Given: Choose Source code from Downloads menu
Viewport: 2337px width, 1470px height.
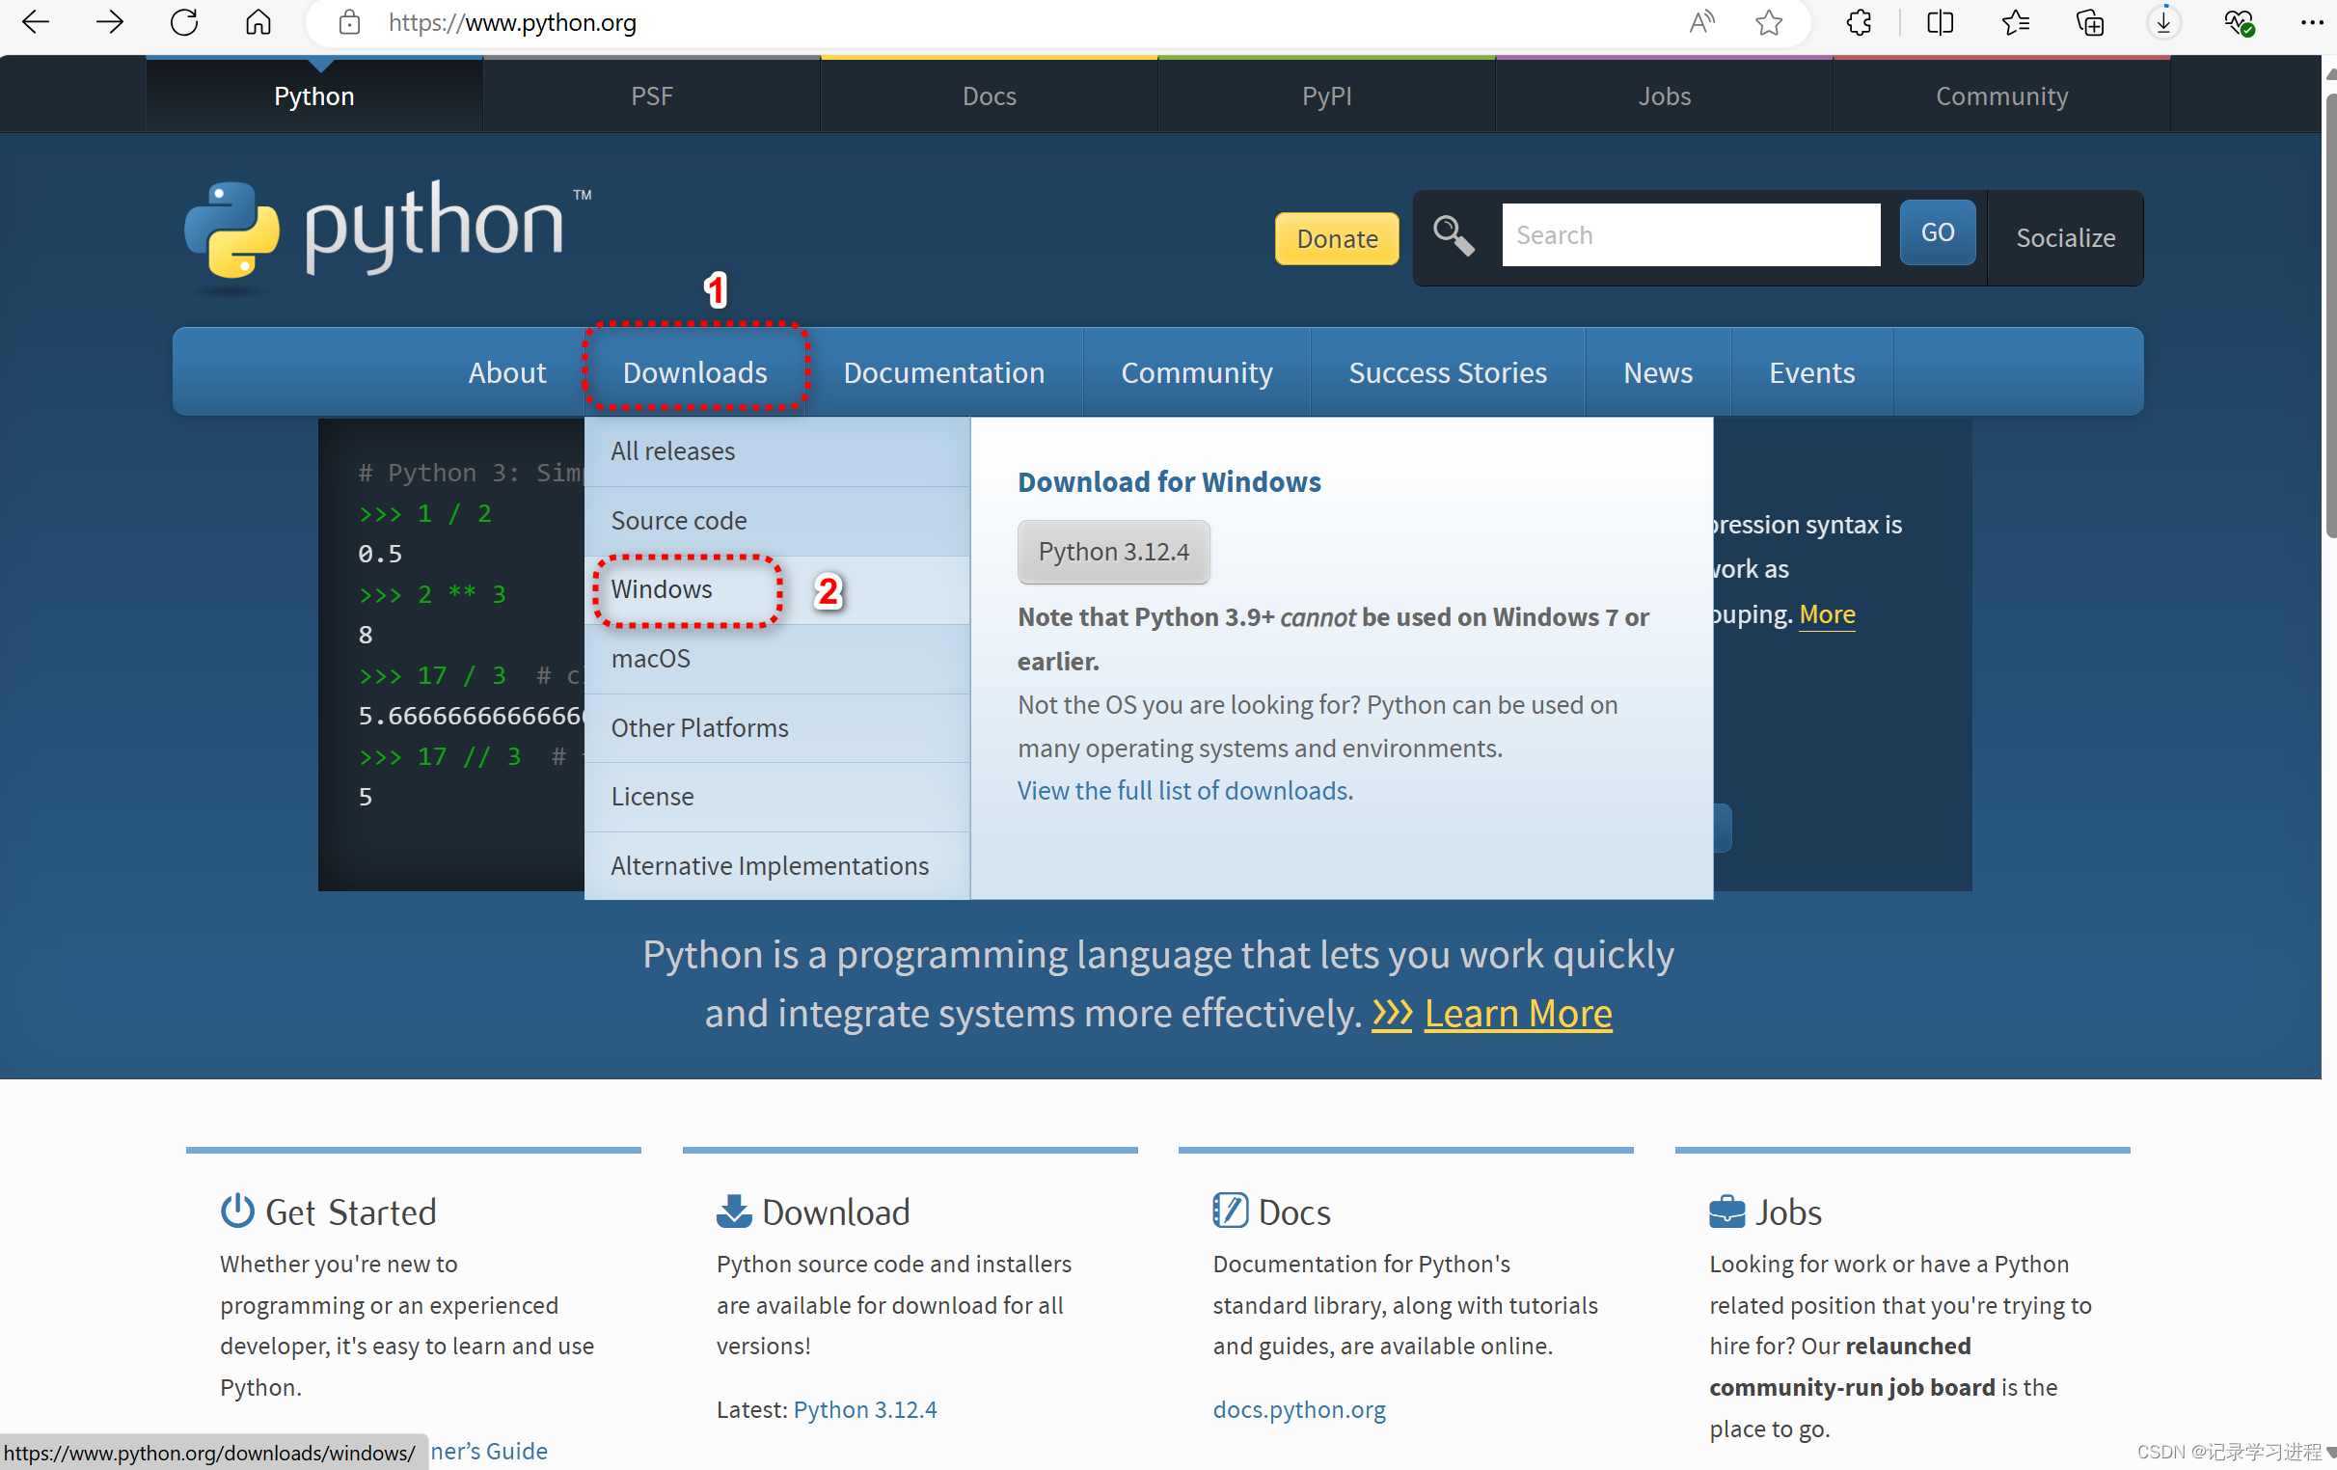Looking at the screenshot, I should pyautogui.click(x=776, y=520).
